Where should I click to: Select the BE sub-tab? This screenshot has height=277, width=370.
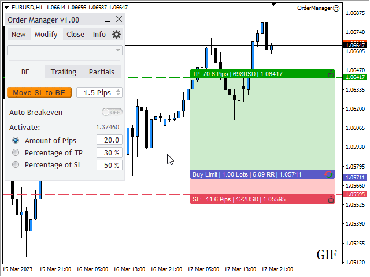click(25, 72)
